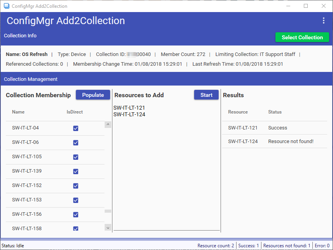This screenshot has height=250, width=333.
Task: Click SW-IT-LT-124 in Resources to Add
Action: pos(129,114)
